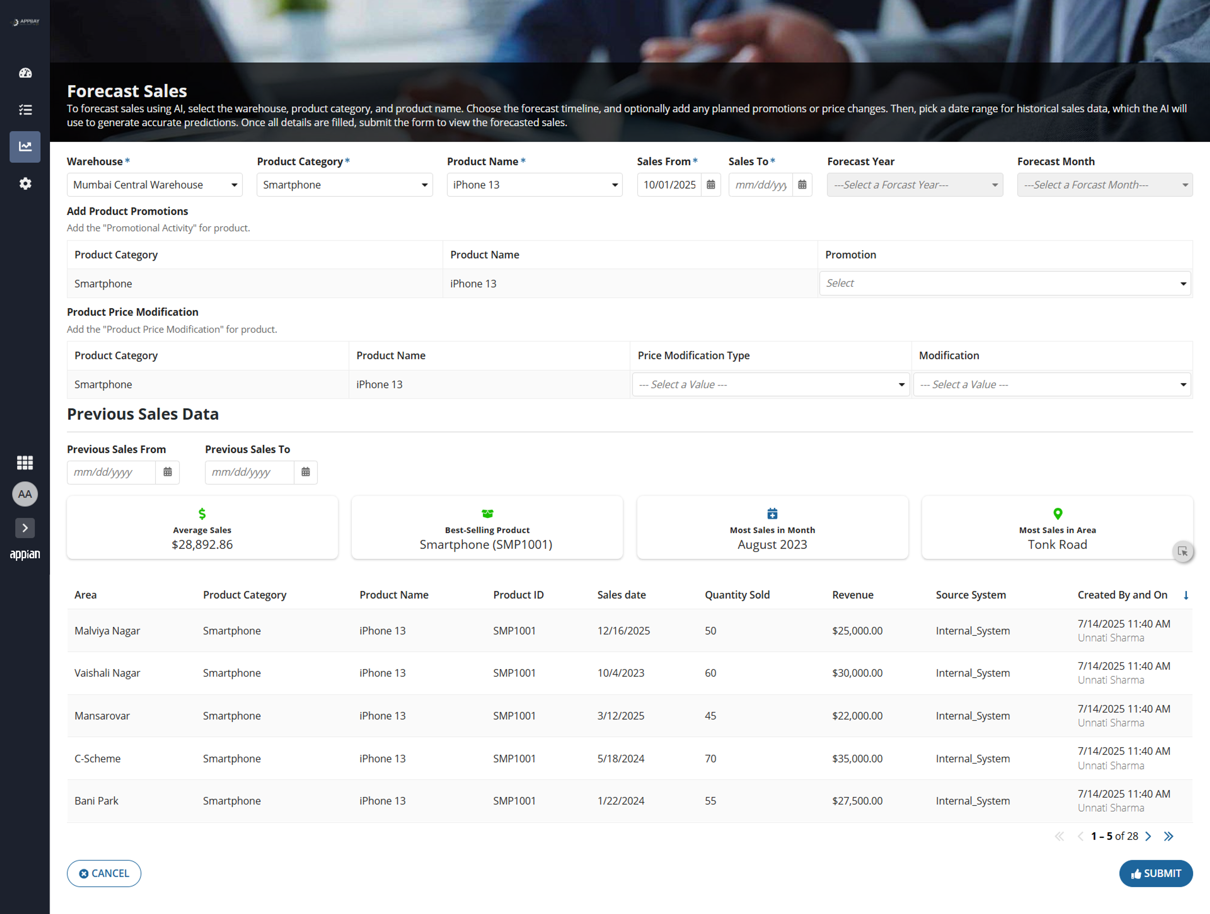Sort by Quantity Sold column header
This screenshot has width=1210, height=914.
click(737, 595)
